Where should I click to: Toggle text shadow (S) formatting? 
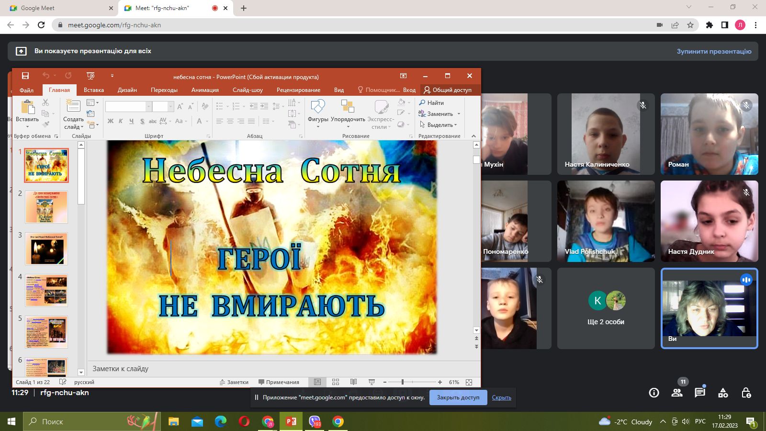(x=142, y=121)
